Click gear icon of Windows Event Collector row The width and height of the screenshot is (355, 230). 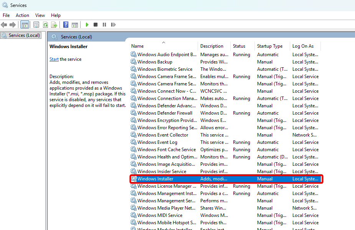[134, 135]
